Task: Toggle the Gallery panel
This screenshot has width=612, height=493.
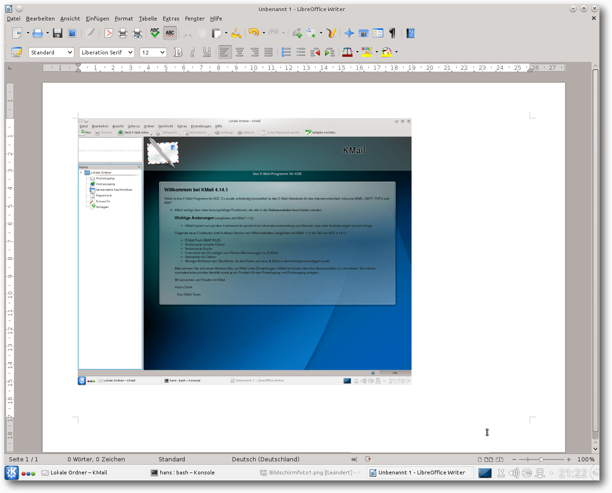Action: click(x=364, y=33)
